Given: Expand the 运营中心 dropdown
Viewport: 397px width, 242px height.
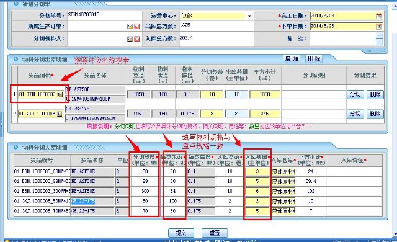Looking at the screenshot, I should (x=249, y=16).
